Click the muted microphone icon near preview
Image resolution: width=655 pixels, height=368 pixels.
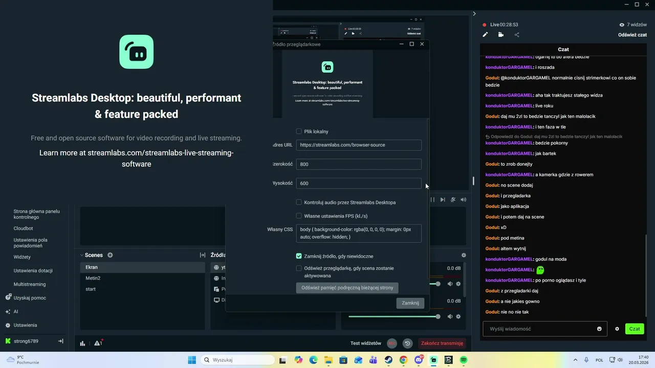point(453,200)
